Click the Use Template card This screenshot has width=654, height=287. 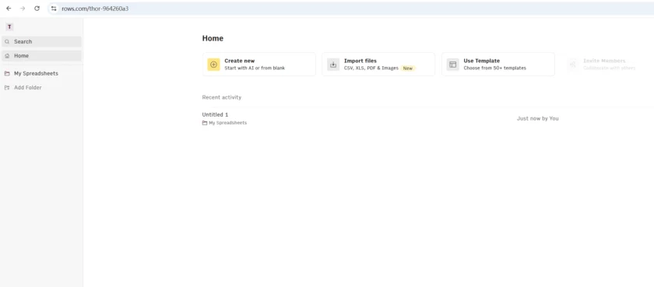[x=498, y=64]
